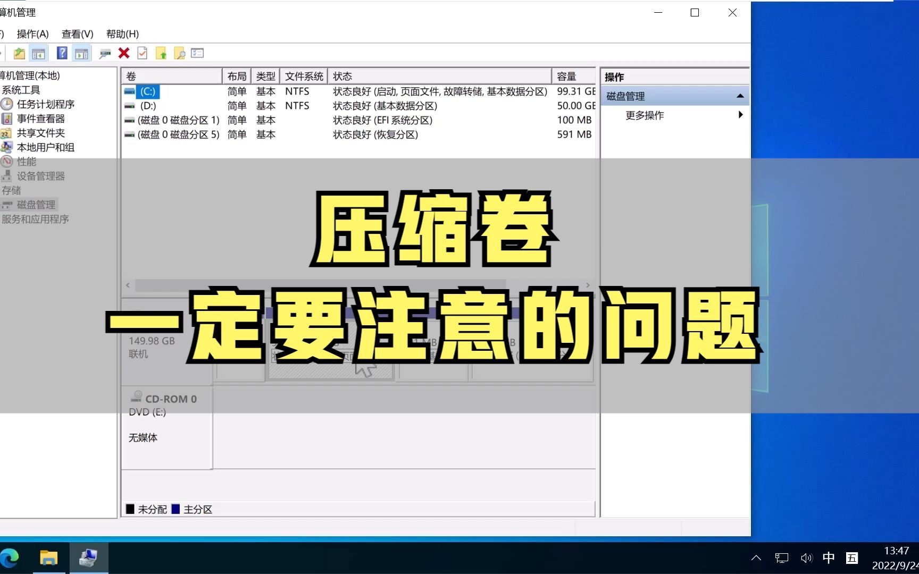
Task: Click the volume list left scroll arrow
Action: click(x=128, y=285)
